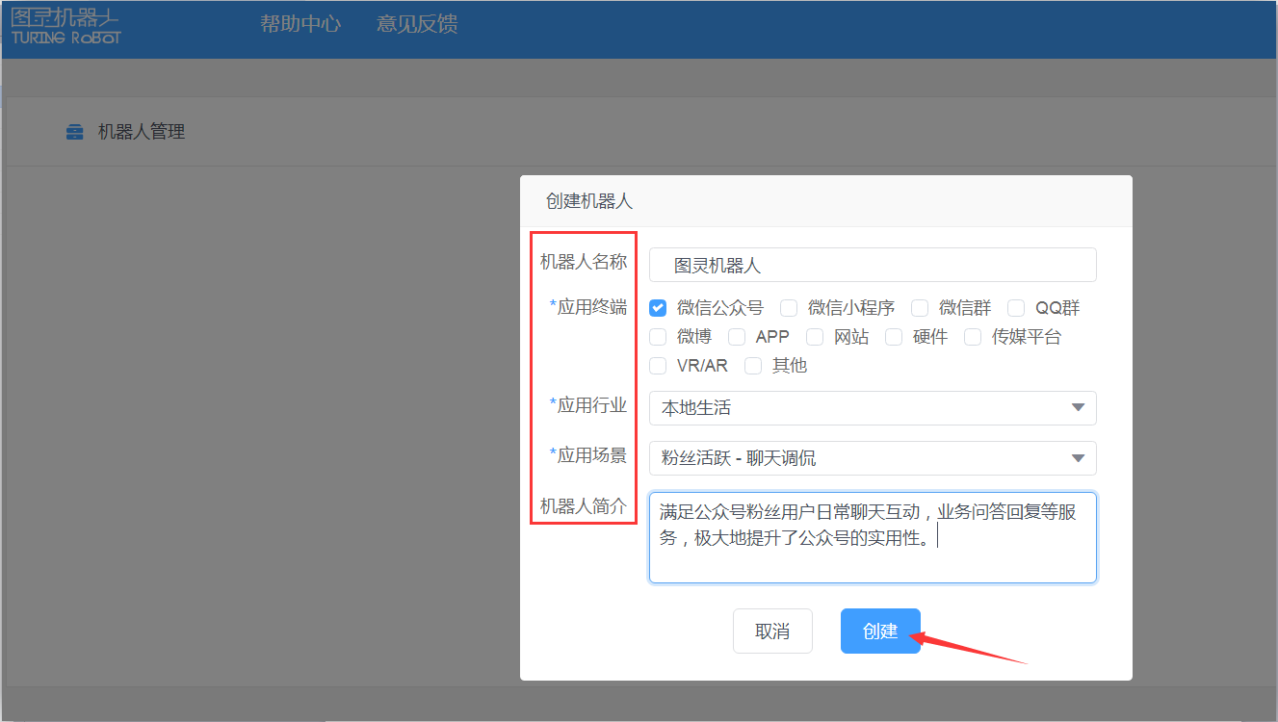Viewport: 1278px width, 722px height.
Task: Click the Turing Robot logo
Action: tap(65, 26)
